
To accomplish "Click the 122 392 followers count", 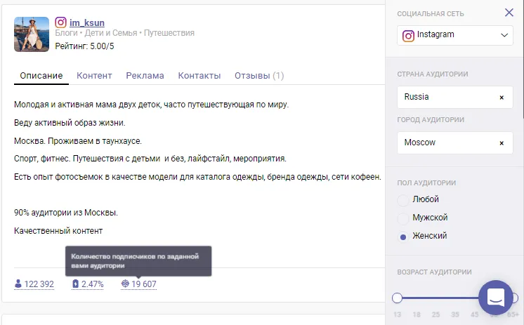I will (x=39, y=284).
